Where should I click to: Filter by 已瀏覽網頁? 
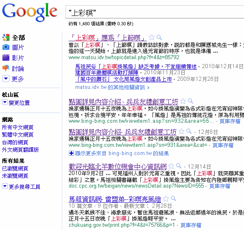point(15,168)
